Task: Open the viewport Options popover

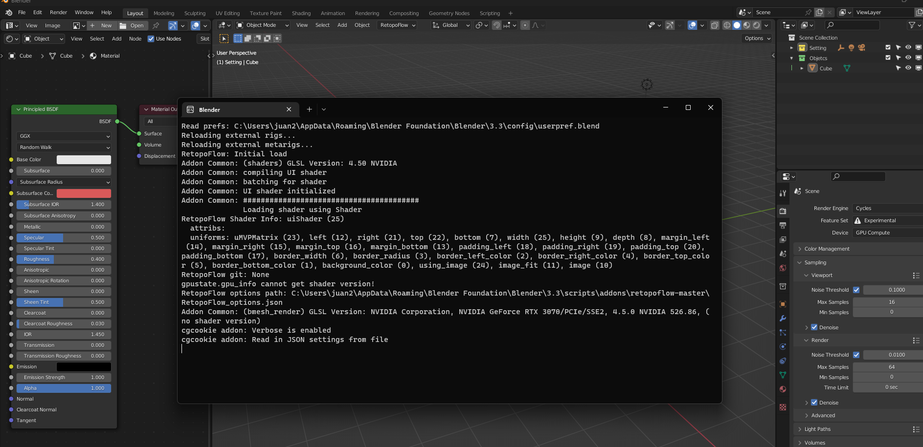Action: click(x=758, y=38)
